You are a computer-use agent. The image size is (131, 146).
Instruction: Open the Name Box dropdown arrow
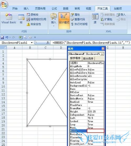tap(32, 43)
